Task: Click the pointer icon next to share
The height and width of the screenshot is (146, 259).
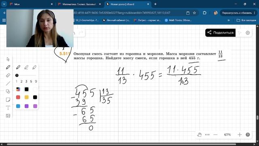Action: pos(240,33)
